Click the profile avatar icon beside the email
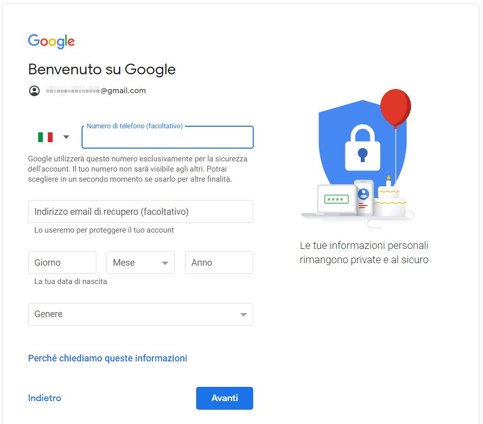The image size is (483, 424). (34, 91)
